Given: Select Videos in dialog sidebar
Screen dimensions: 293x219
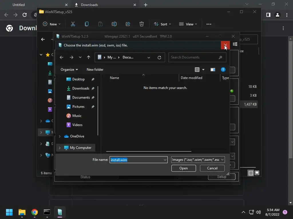Looking at the screenshot, I should pyautogui.click(x=77, y=125).
